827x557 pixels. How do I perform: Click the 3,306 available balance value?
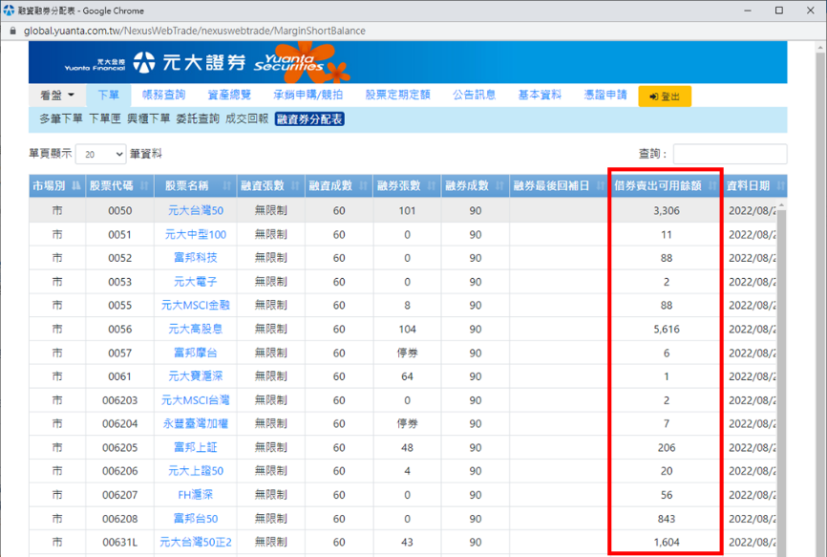[667, 210]
